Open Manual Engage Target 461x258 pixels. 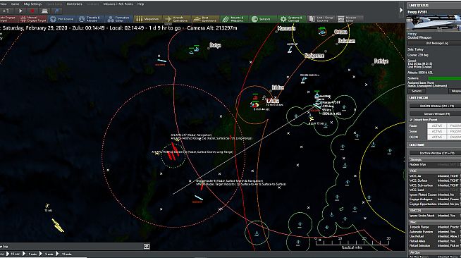tap(33, 19)
